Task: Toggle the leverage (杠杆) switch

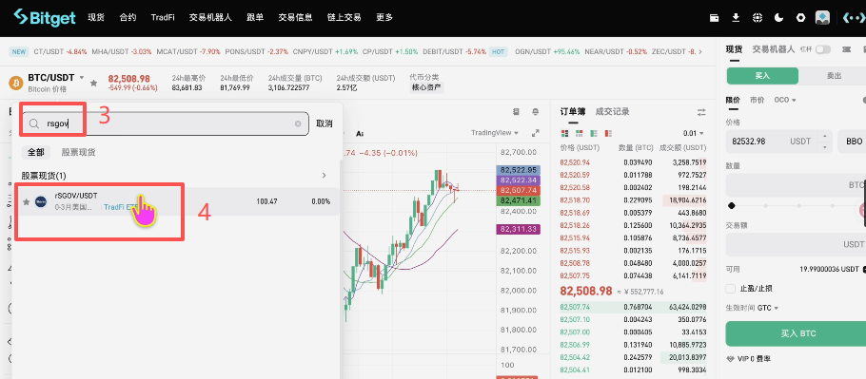Action: 823,49
